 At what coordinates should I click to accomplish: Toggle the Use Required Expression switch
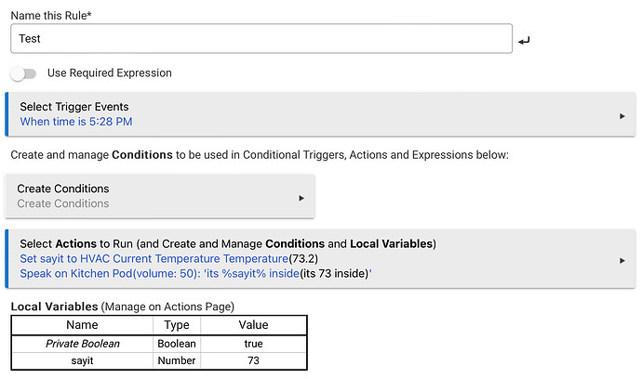click(x=22, y=73)
